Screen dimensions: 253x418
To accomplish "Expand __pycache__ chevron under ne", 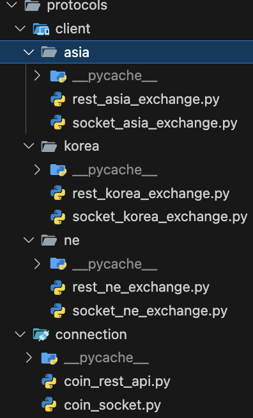I will tap(37, 263).
